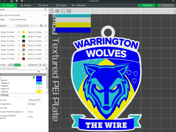Switch process scope to Objects
This screenshot has width=176, height=132.
[x=17, y=65]
